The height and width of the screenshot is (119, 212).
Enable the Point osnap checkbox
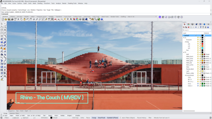[15, 116]
